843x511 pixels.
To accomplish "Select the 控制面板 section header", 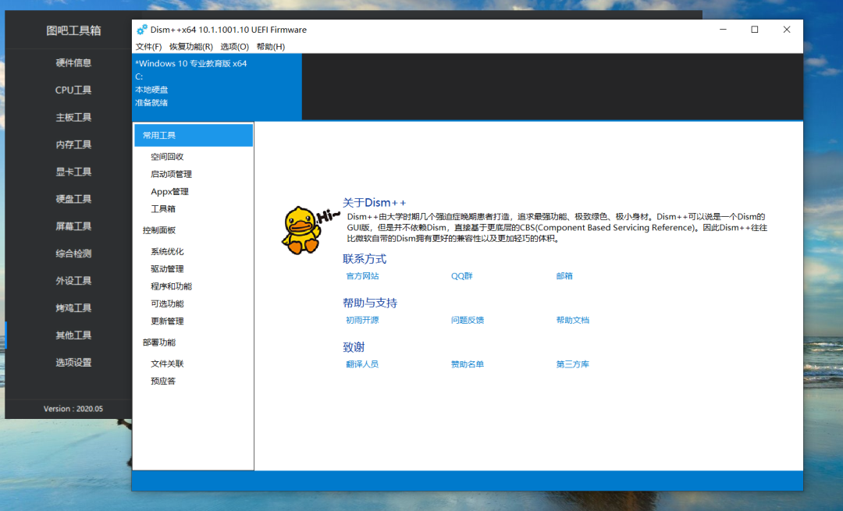I will [x=159, y=230].
